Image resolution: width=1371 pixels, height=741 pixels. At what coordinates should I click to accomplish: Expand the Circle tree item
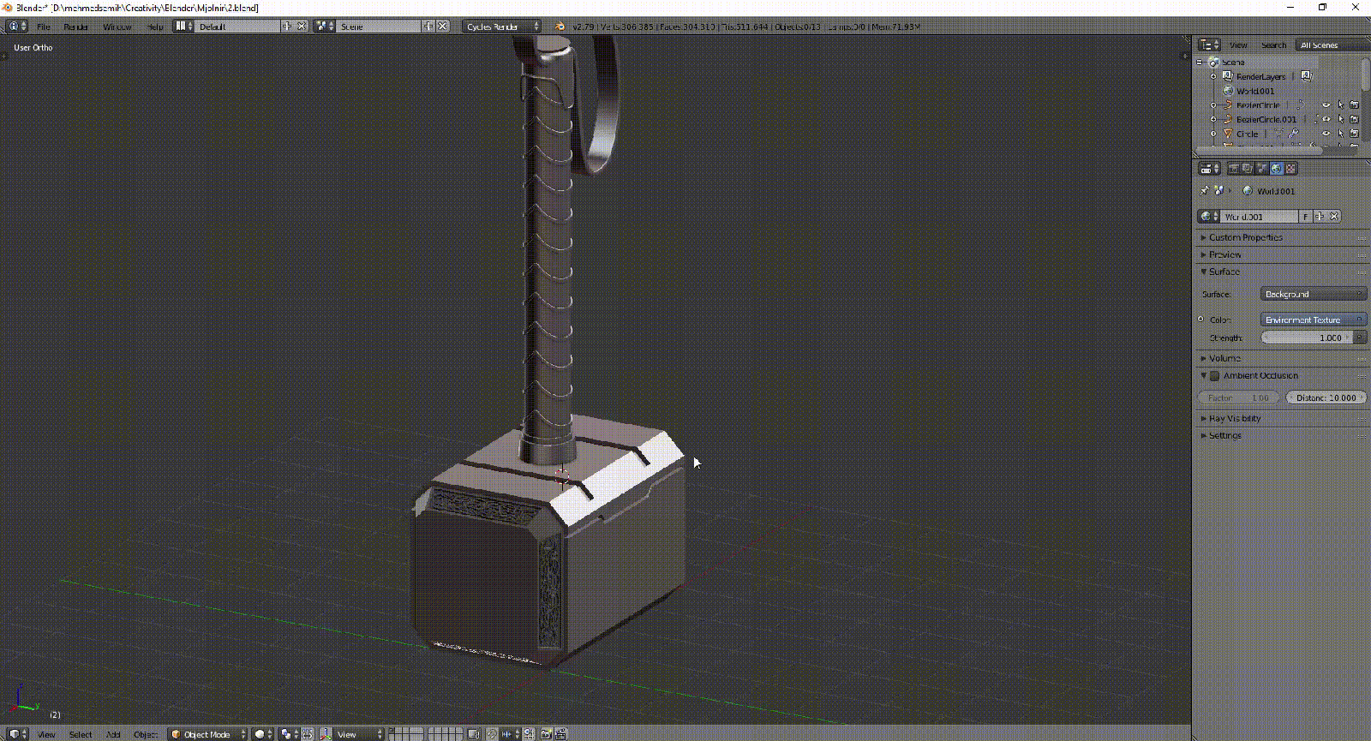(1213, 134)
